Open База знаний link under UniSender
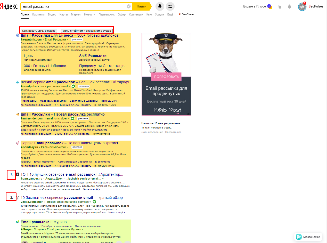 coord(28,130)
